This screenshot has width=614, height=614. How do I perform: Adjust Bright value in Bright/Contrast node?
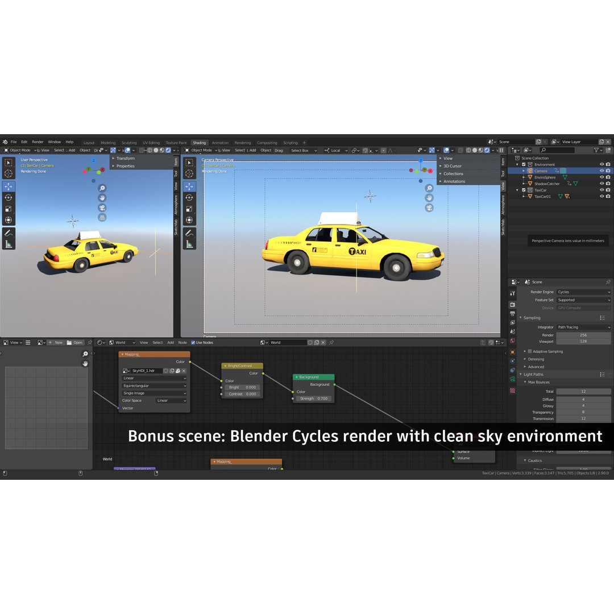click(x=242, y=387)
